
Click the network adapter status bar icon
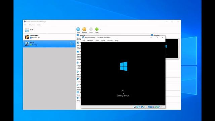tap(142, 107)
